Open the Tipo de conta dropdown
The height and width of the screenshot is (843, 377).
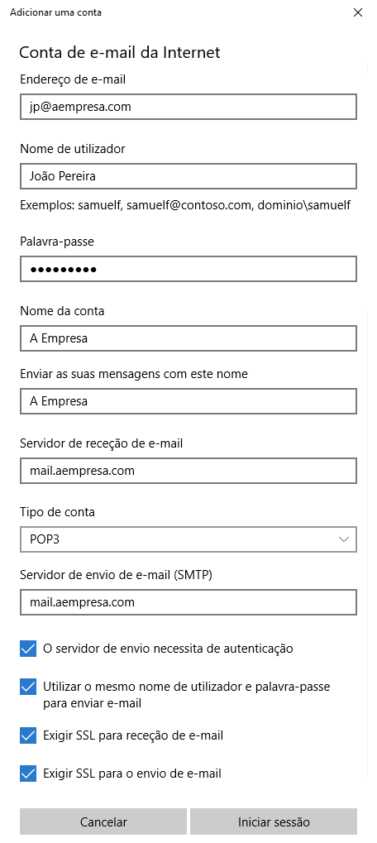[188, 539]
